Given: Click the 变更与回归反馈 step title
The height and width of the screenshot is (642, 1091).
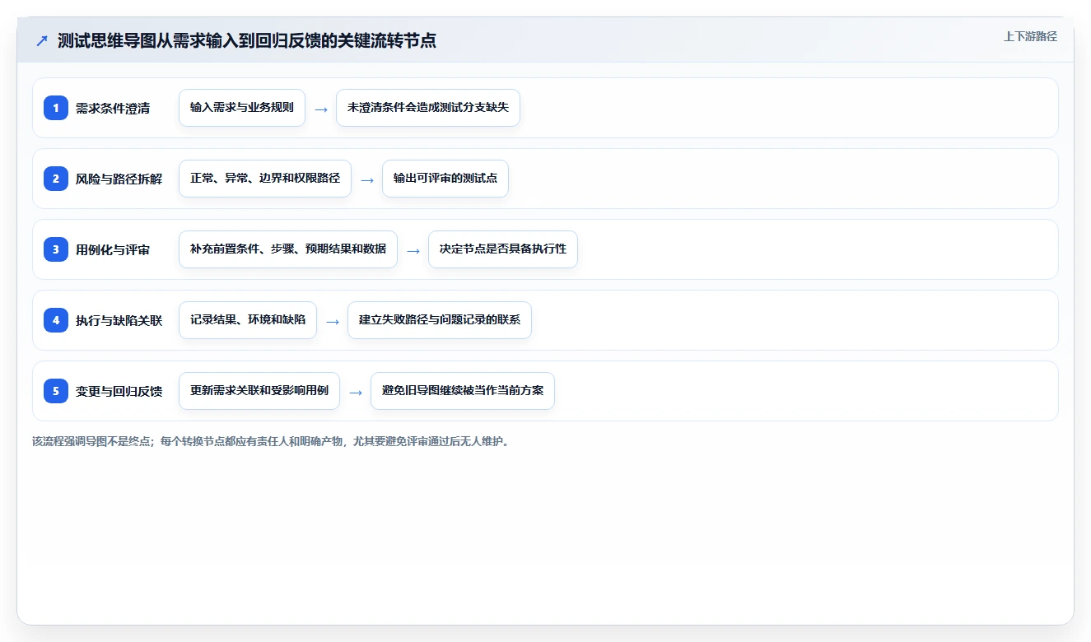Looking at the screenshot, I should [x=119, y=391].
